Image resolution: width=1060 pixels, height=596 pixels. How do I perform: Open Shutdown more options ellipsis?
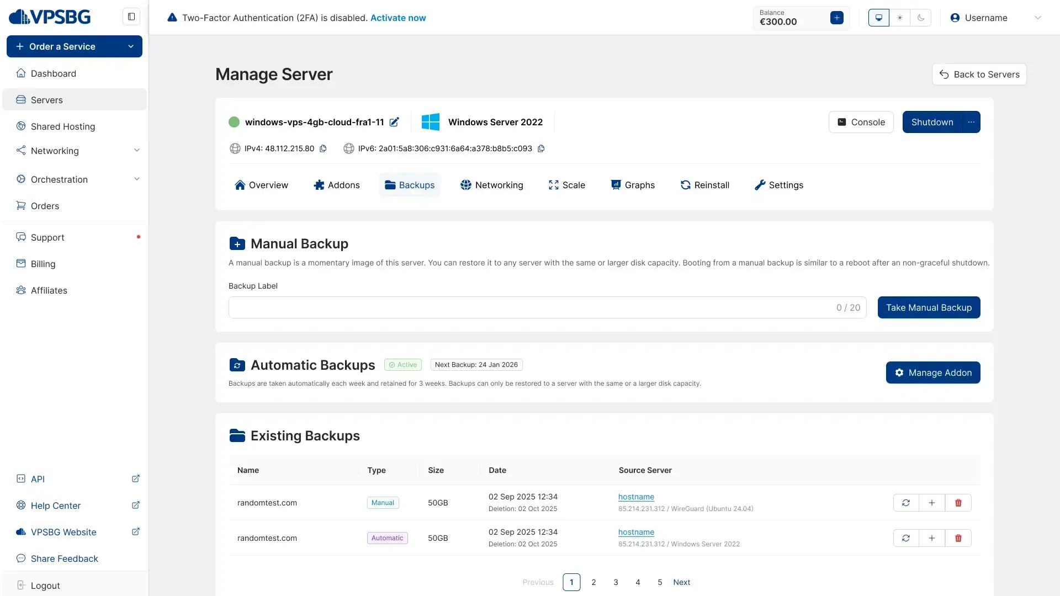pyautogui.click(x=971, y=122)
